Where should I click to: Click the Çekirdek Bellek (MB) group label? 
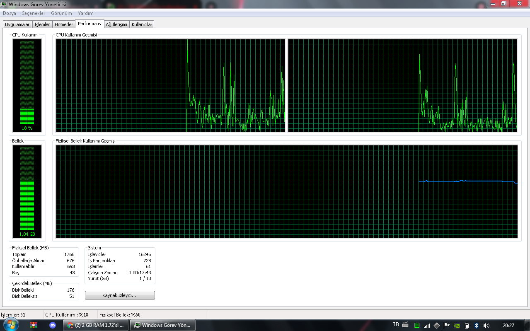point(32,283)
